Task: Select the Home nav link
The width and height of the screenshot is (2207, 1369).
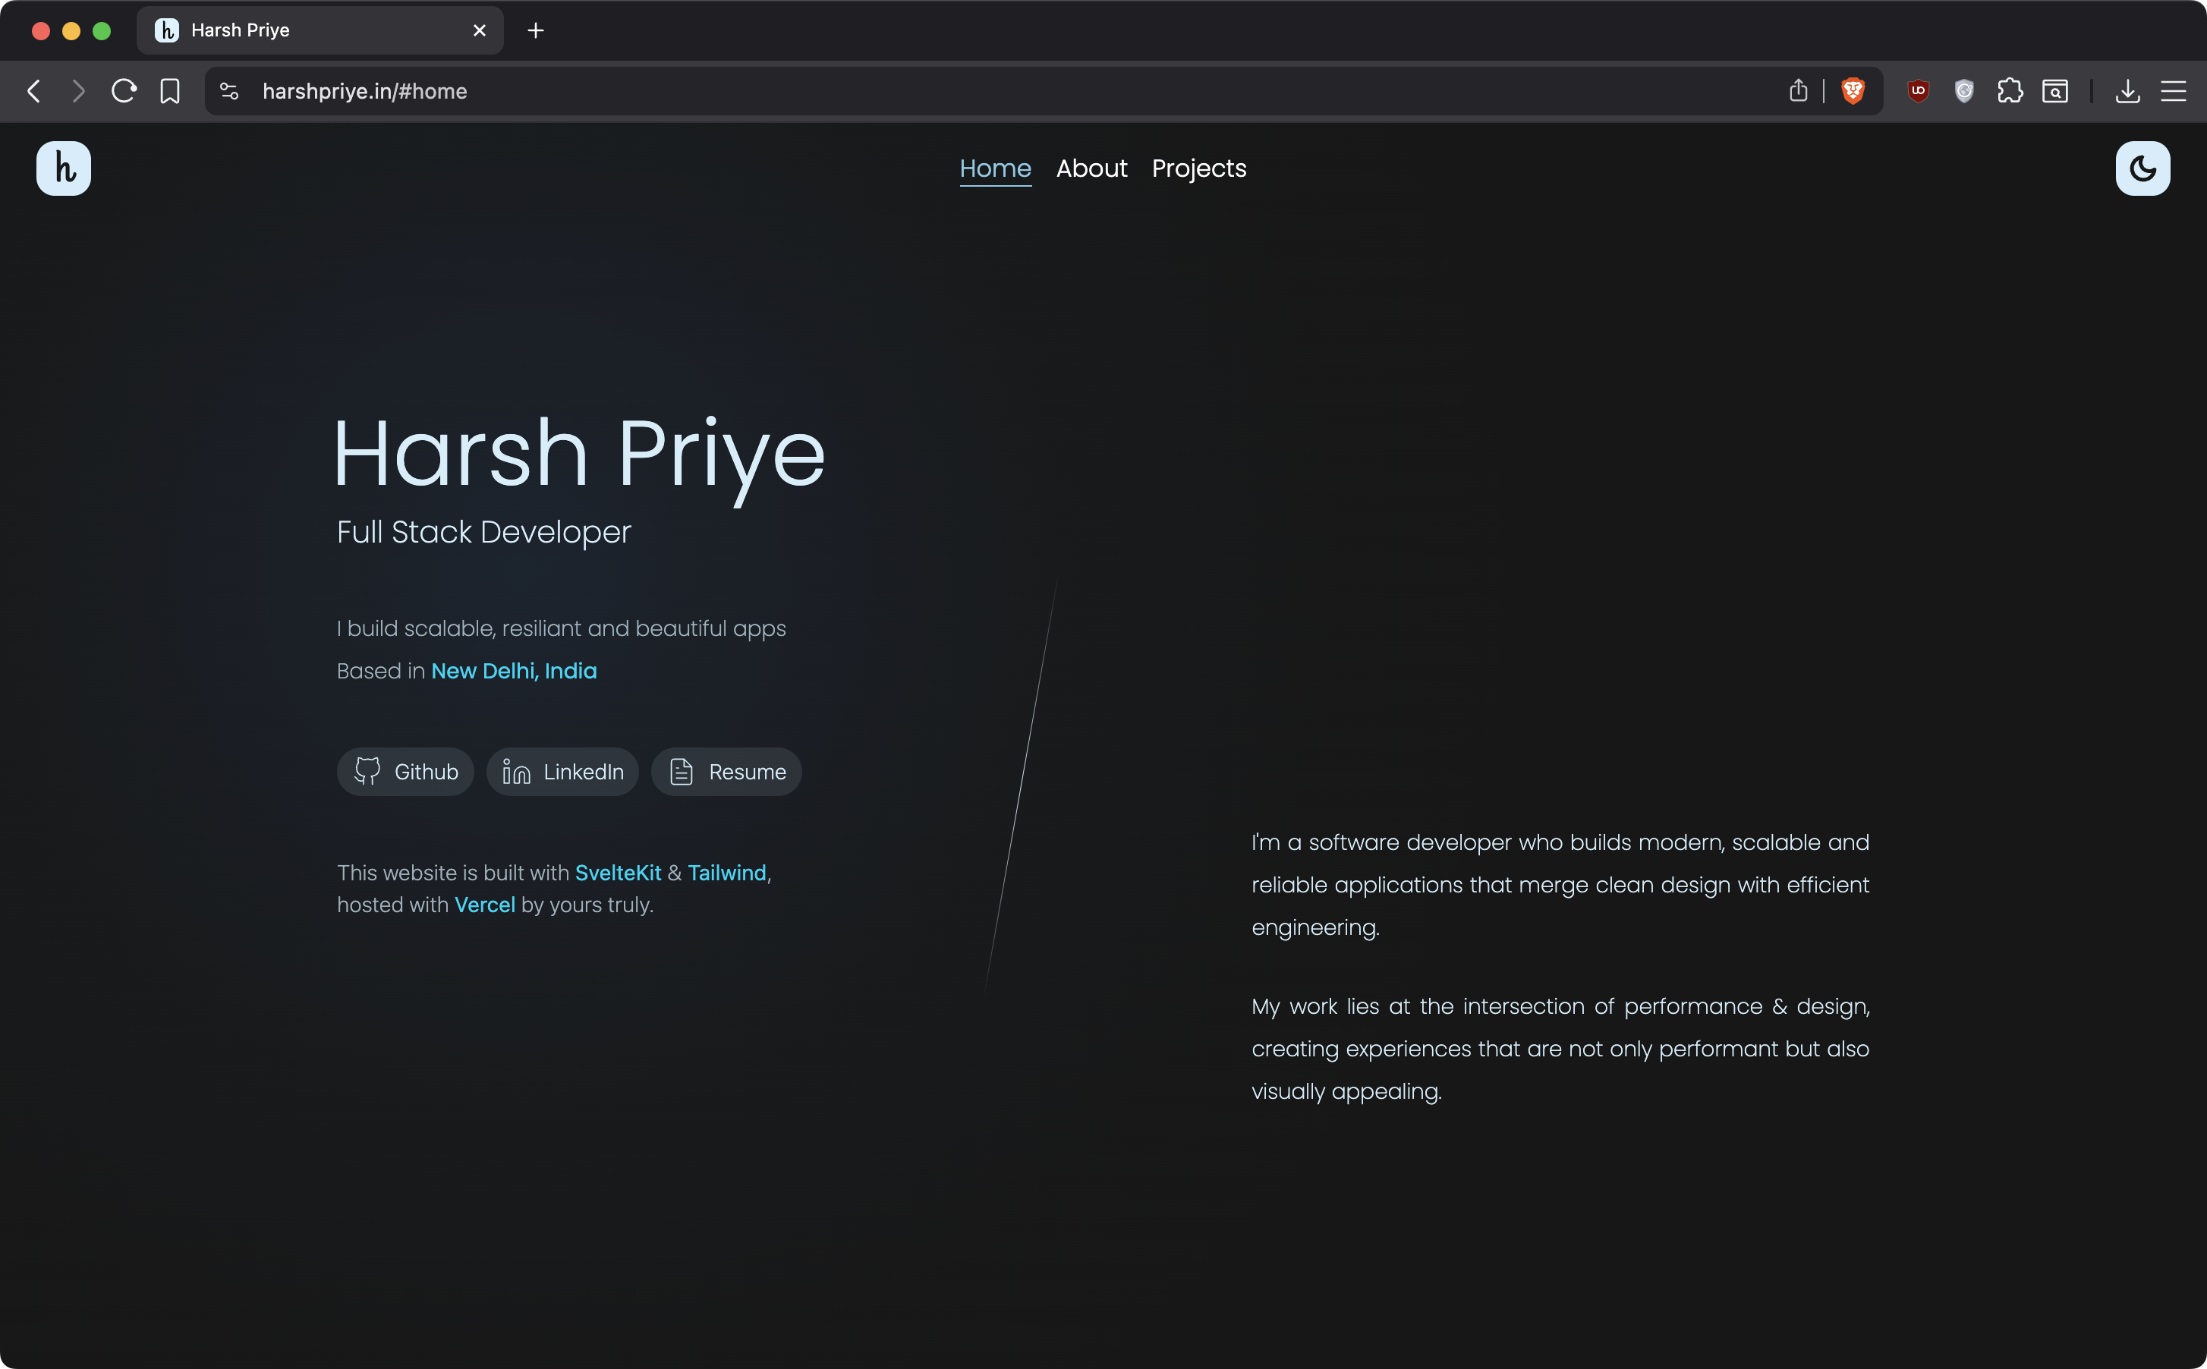Action: (995, 168)
